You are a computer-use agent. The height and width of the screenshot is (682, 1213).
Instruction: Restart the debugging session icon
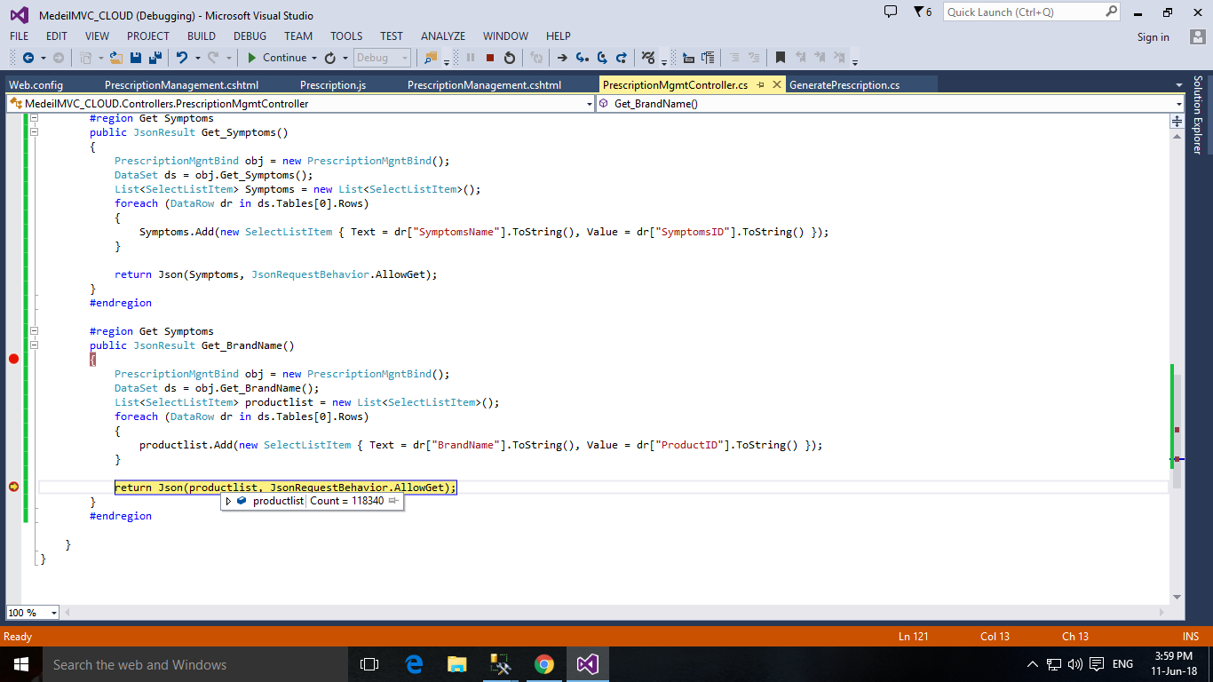pyautogui.click(x=510, y=58)
